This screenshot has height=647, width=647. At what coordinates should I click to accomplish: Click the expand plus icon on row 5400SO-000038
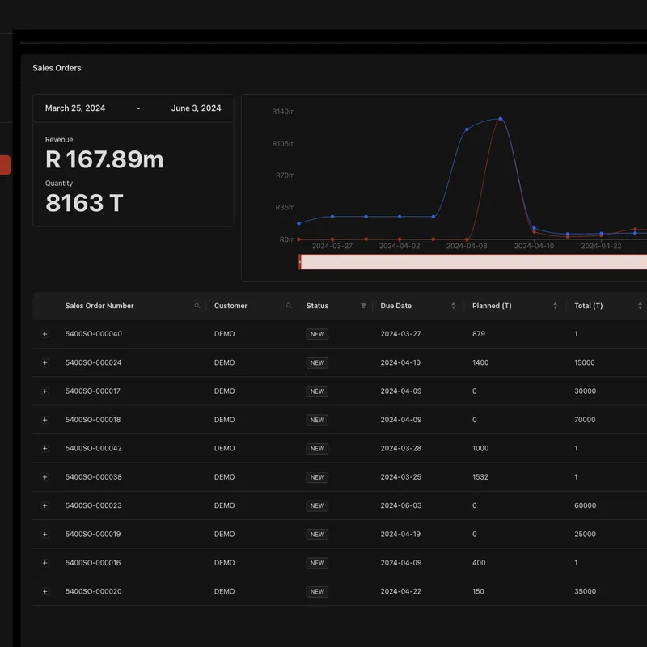click(45, 477)
